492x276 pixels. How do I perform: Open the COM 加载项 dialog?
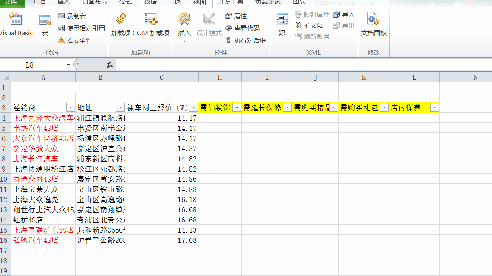coord(151,25)
